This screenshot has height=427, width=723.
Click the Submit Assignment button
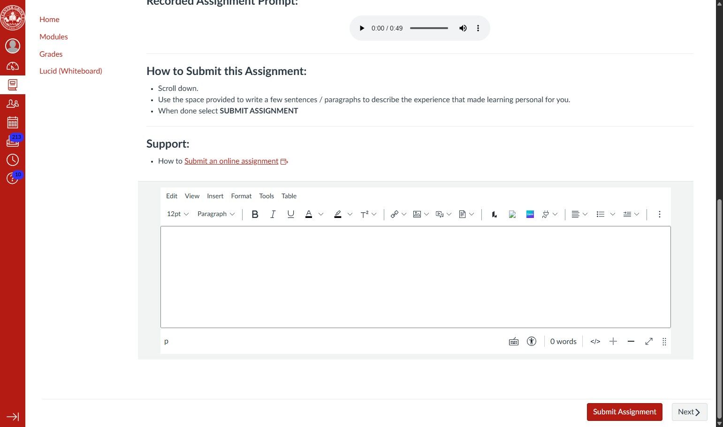click(624, 412)
